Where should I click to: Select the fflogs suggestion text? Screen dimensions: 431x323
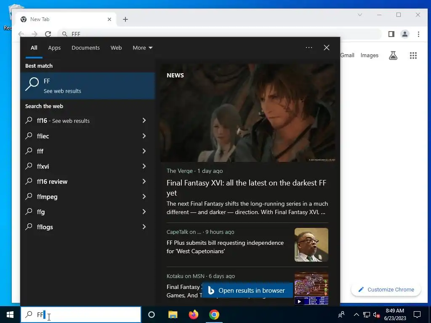(45, 227)
